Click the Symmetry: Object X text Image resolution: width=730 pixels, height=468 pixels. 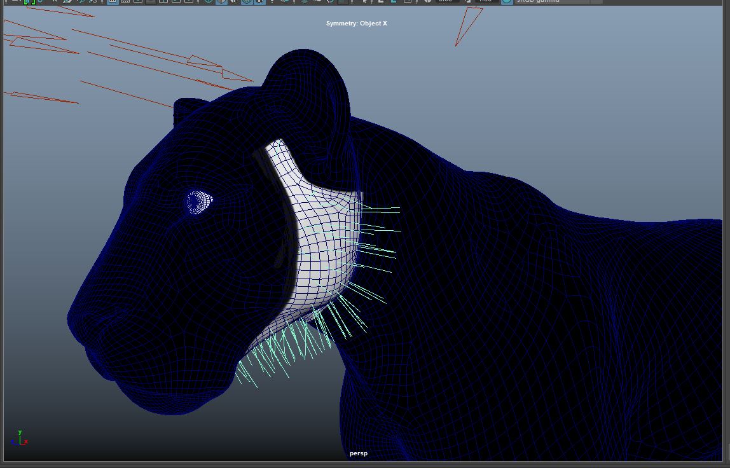(x=356, y=24)
